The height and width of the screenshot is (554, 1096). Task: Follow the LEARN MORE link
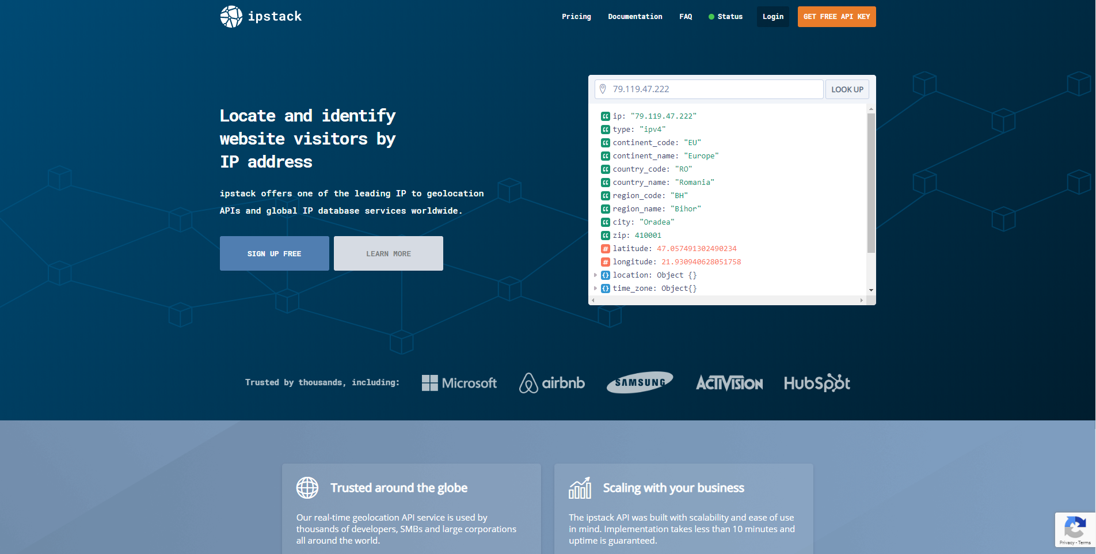(x=388, y=253)
